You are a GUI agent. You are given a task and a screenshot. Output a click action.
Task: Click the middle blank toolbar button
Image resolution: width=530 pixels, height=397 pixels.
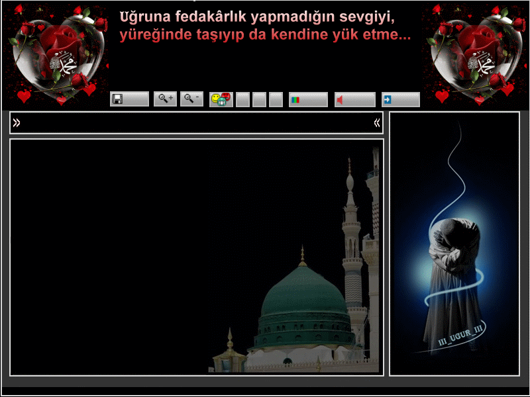click(x=260, y=100)
